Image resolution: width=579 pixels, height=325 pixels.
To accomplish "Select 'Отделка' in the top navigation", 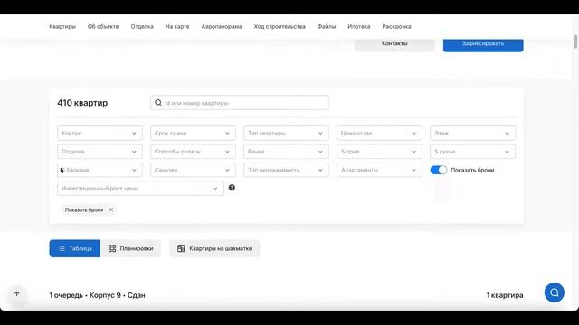I will 142,26.
